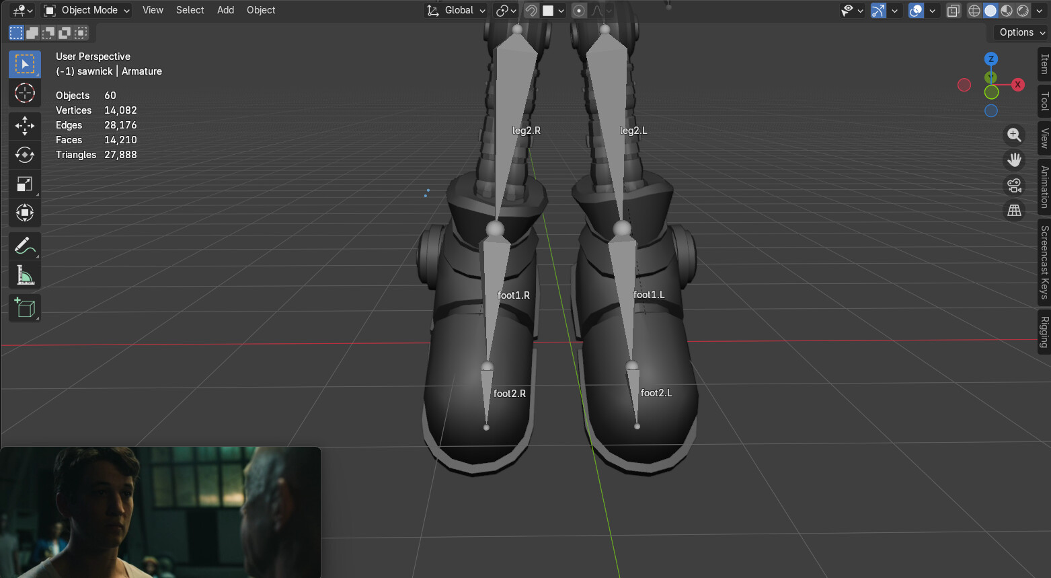Image resolution: width=1051 pixels, height=578 pixels.
Task: Open the Screencast Keys sidebar tab
Action: tap(1044, 262)
